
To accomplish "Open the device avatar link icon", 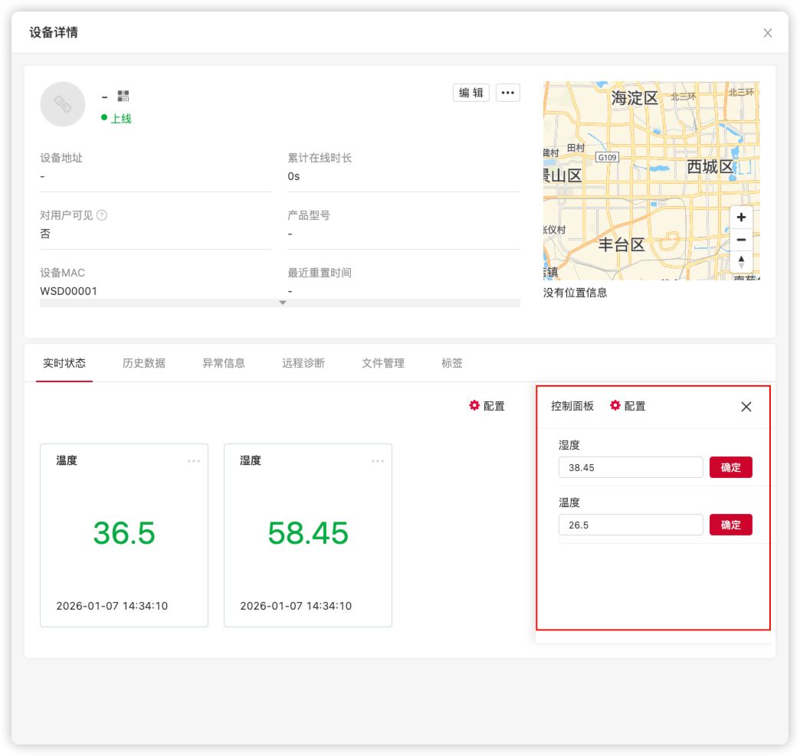I will [x=63, y=104].
